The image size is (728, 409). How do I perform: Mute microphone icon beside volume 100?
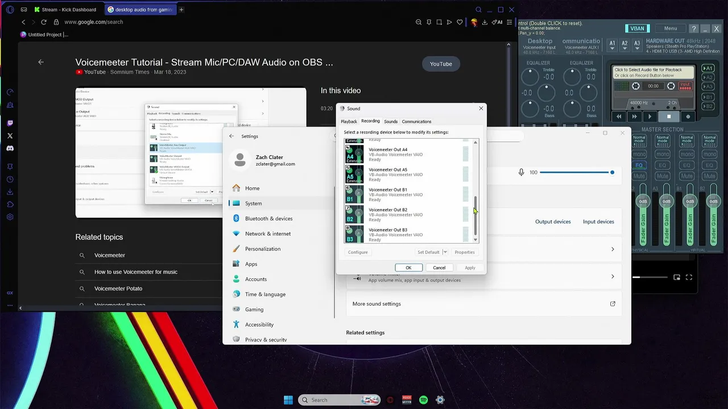click(x=521, y=172)
